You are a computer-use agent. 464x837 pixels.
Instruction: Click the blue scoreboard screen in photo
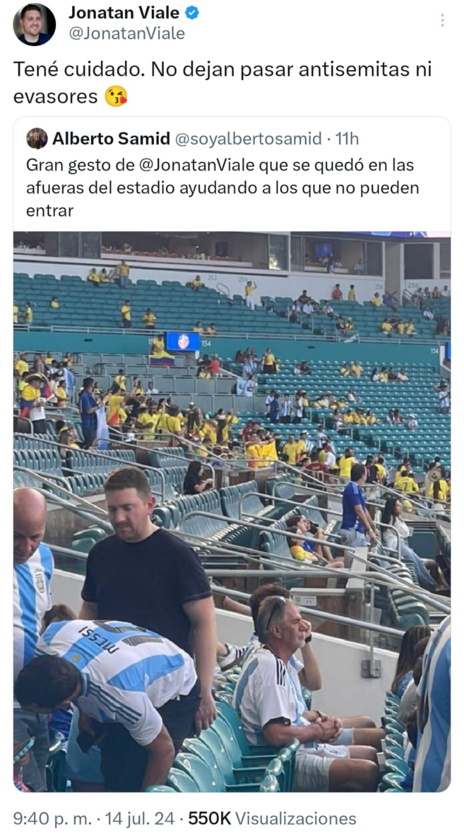point(183,341)
